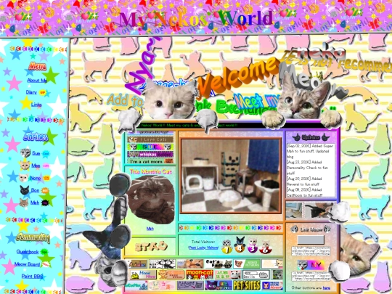Viewport: 392px width, 294px height.
Task: Open the Guestbook link
Action: click(28, 251)
